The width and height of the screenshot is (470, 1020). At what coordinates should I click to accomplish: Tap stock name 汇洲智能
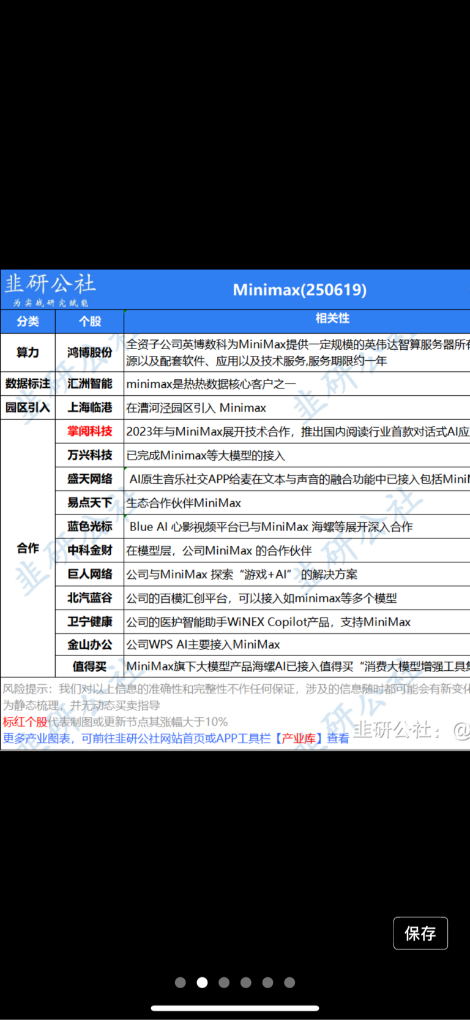click(x=90, y=383)
